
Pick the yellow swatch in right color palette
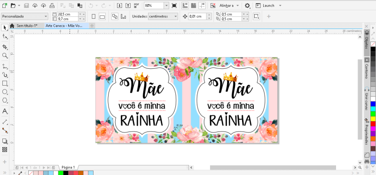pos(373,119)
